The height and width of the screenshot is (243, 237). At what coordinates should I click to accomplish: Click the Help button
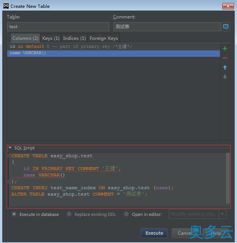pos(216,233)
